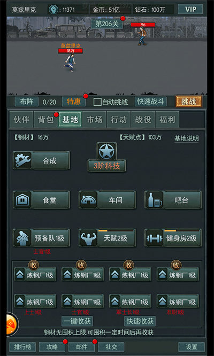This screenshot has width=214, height=356.
Task: Open the 合成 crafting gear icon
Action: pos(22,160)
